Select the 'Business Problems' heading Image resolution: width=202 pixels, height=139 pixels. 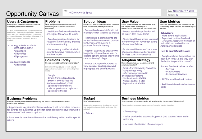pos(22,99)
